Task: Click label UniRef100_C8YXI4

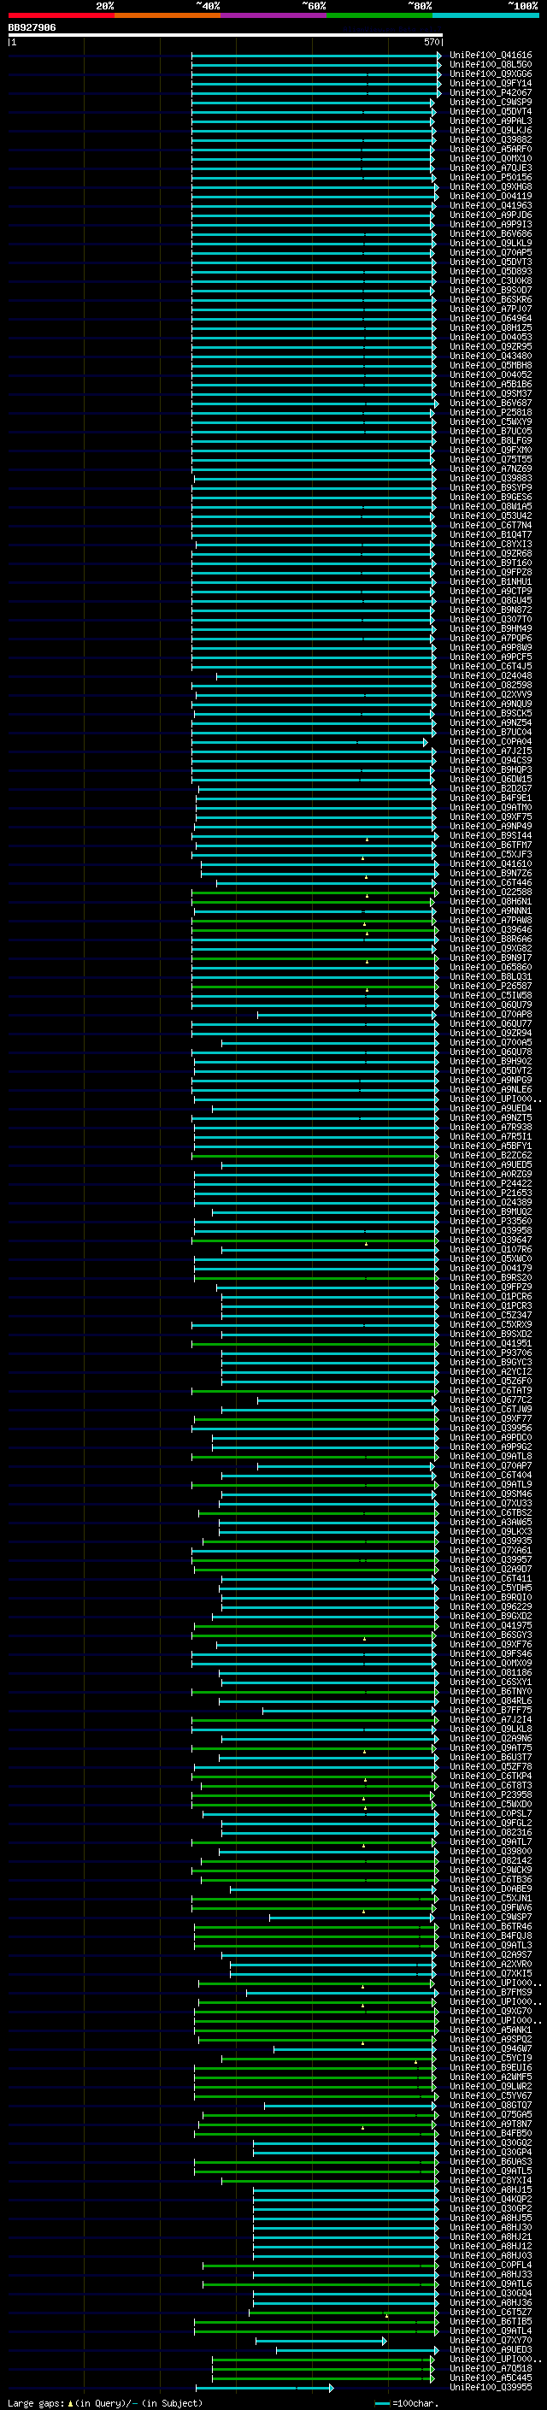Action: pos(491,2180)
